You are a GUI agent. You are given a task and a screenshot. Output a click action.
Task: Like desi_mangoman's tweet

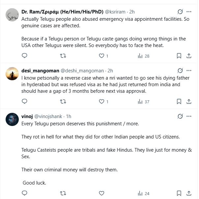tap(101, 102)
